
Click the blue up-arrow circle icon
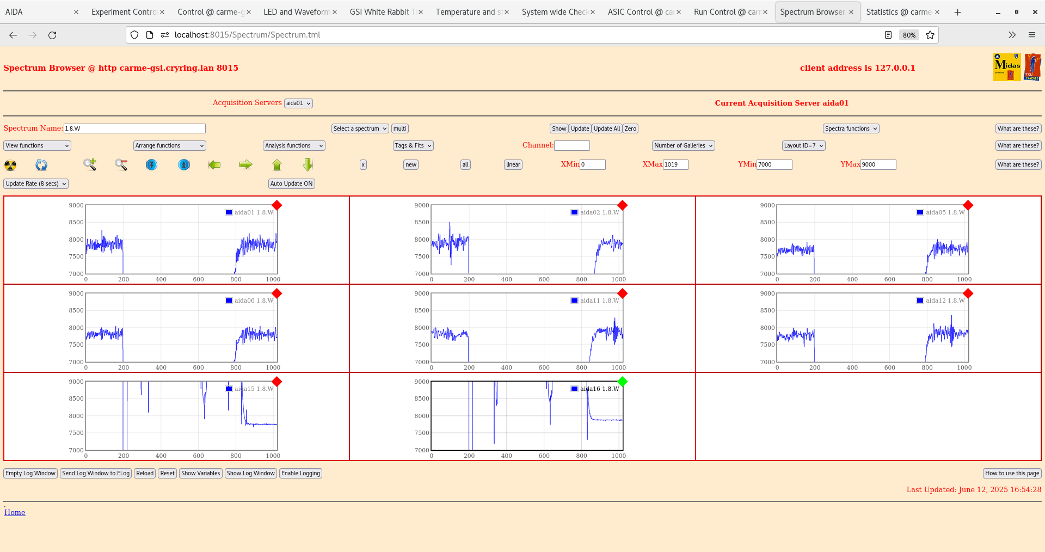[x=184, y=165]
